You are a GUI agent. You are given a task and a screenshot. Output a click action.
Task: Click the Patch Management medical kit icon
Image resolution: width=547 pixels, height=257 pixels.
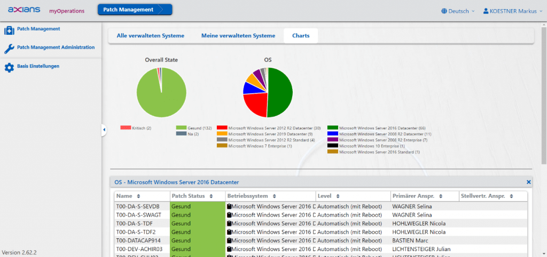(9, 30)
